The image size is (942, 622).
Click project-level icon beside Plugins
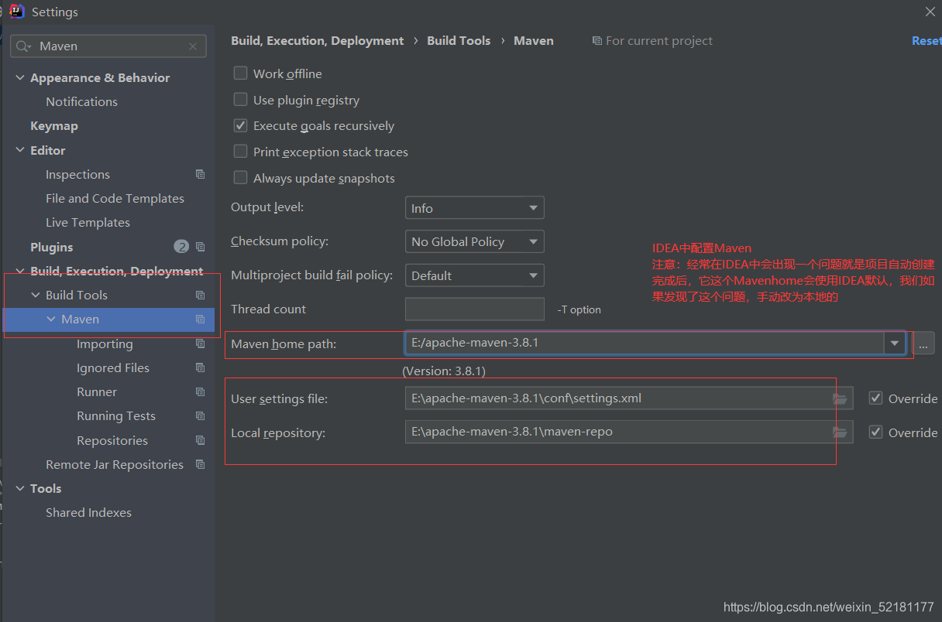click(200, 248)
